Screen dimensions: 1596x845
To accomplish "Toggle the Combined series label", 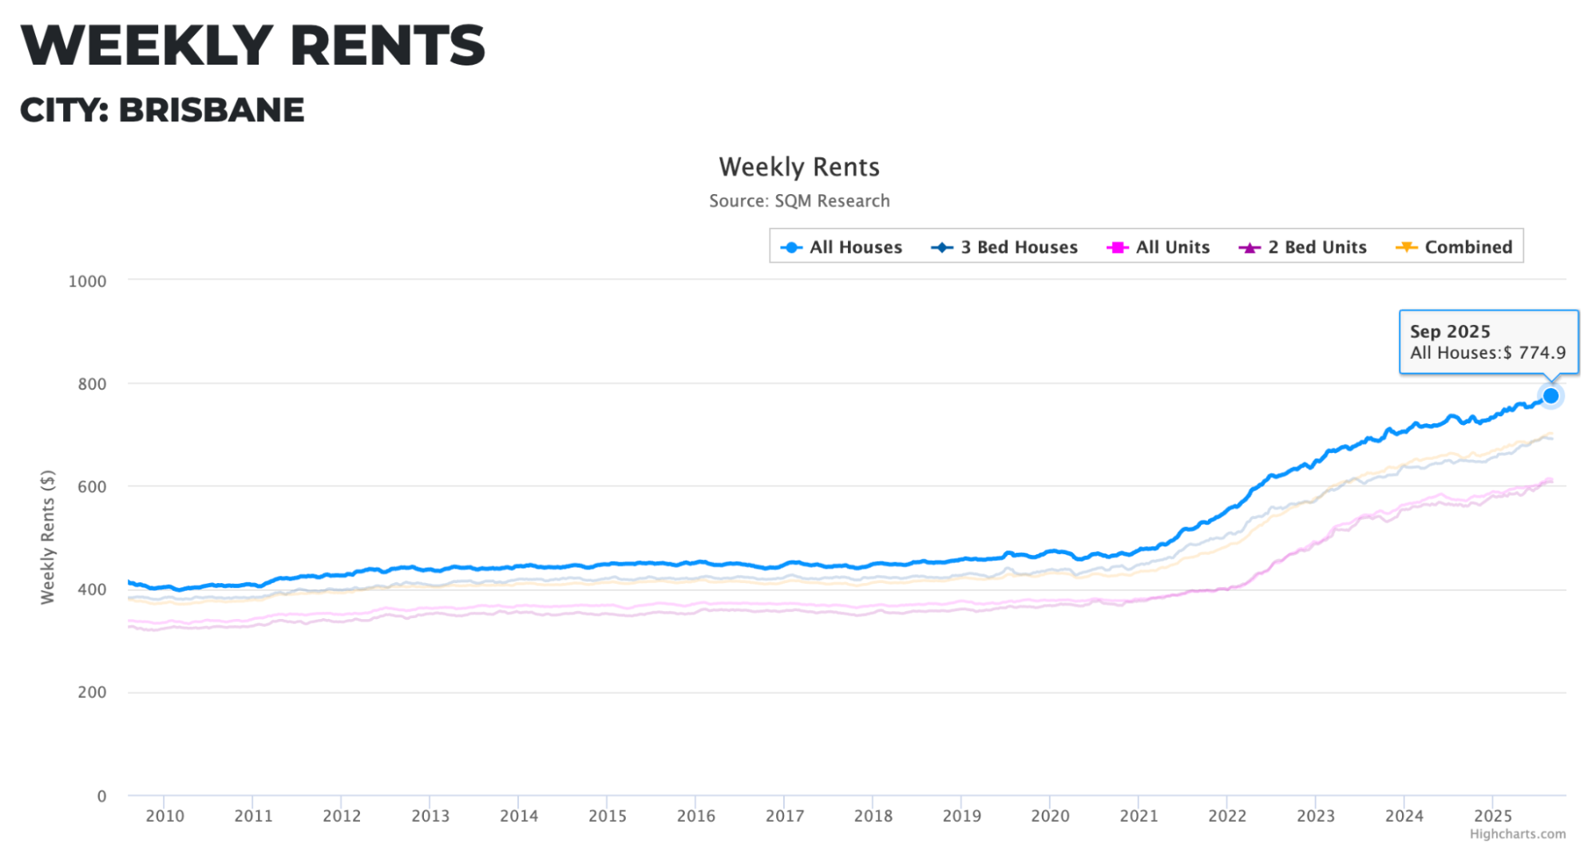I will (x=1468, y=248).
